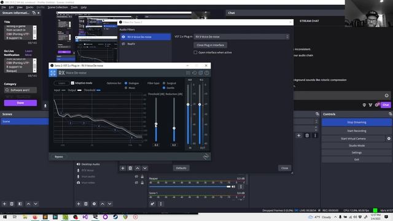This screenshot has height=221, width=393.
Task: Open Steam from the taskbar
Action: tap(115, 217)
